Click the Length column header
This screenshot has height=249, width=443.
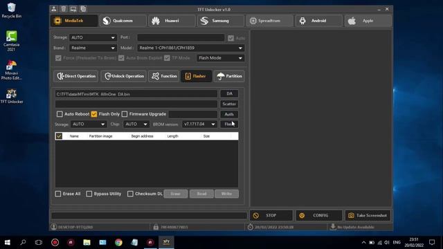click(172, 136)
